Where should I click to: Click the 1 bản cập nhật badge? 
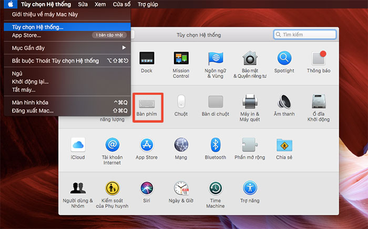(109, 35)
